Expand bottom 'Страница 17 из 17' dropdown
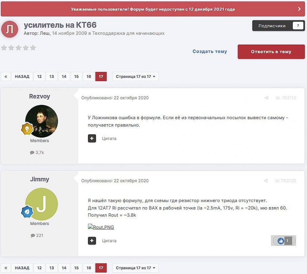Viewport: 307px width, 274px height. (x=135, y=268)
